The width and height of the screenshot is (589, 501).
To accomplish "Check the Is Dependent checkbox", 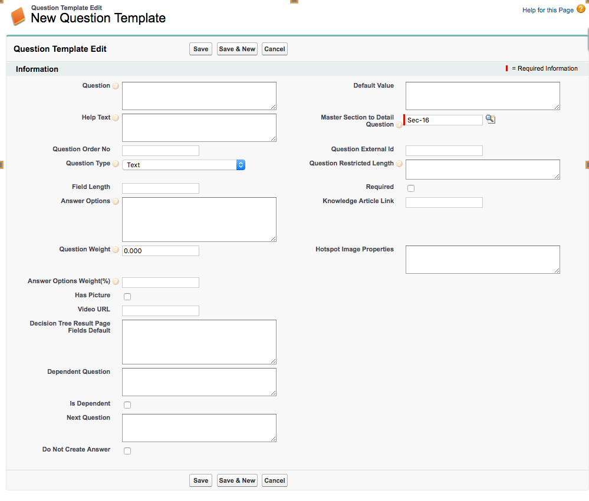I will tap(127, 405).
